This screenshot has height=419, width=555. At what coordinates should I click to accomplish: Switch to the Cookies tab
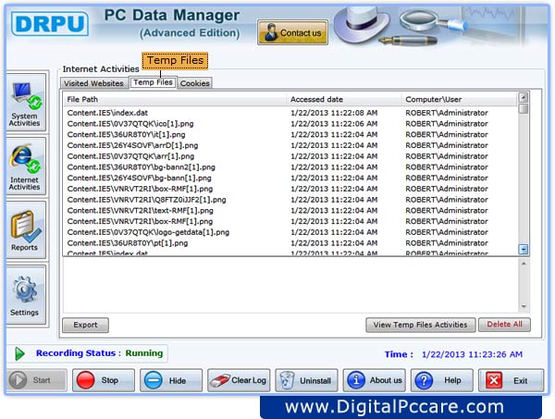point(194,83)
